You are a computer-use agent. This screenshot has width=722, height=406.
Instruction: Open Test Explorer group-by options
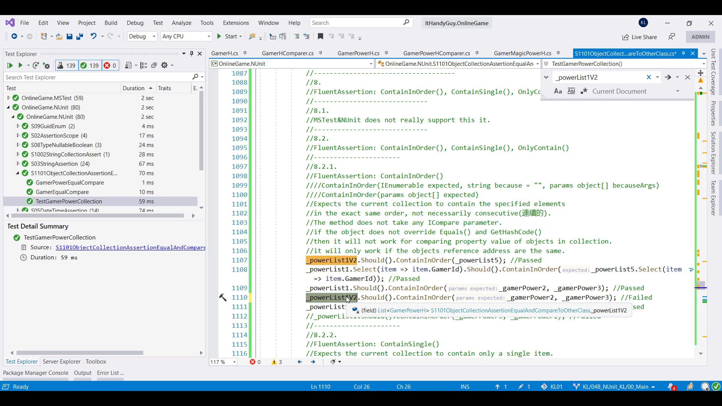coord(144,65)
